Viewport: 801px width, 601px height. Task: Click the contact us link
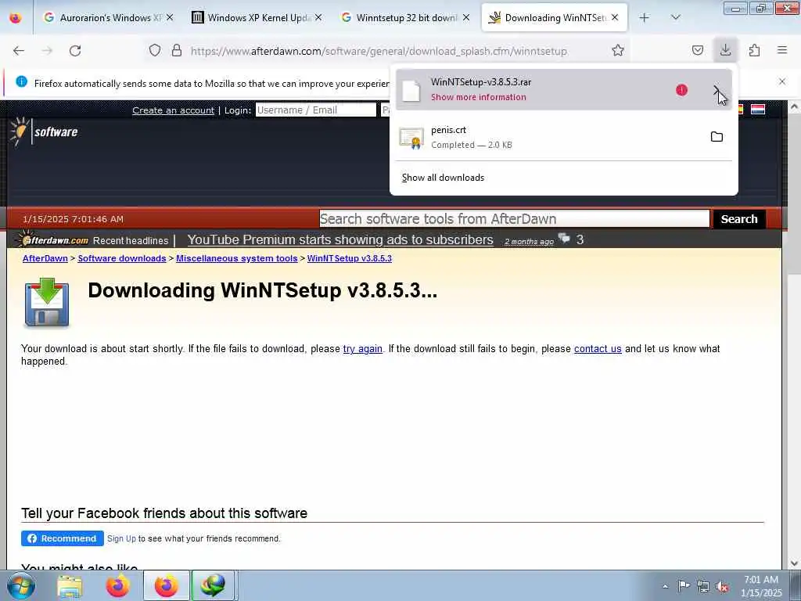pos(598,348)
